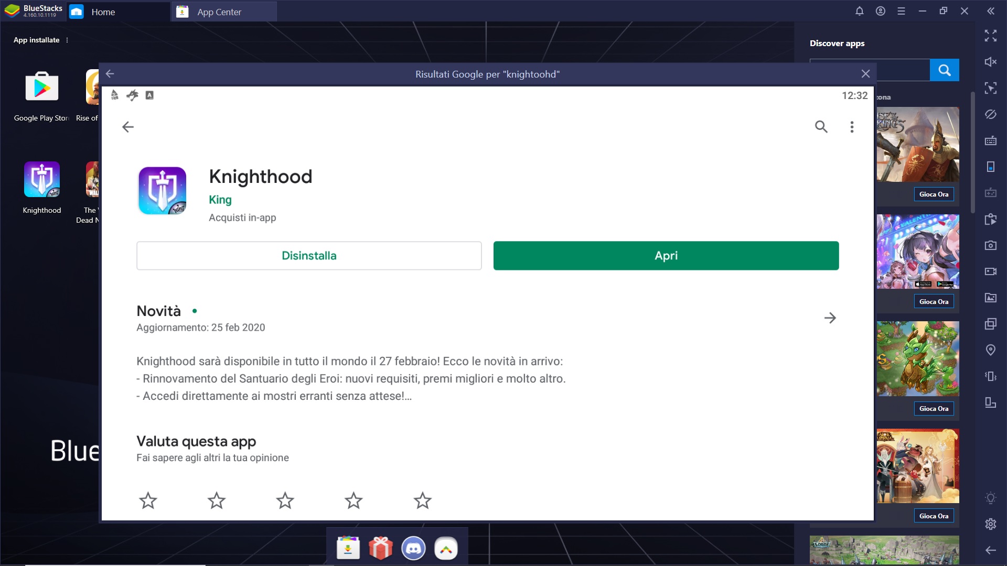This screenshot has height=566, width=1007.
Task: Open Knighthood app using Apri button
Action: tap(666, 255)
